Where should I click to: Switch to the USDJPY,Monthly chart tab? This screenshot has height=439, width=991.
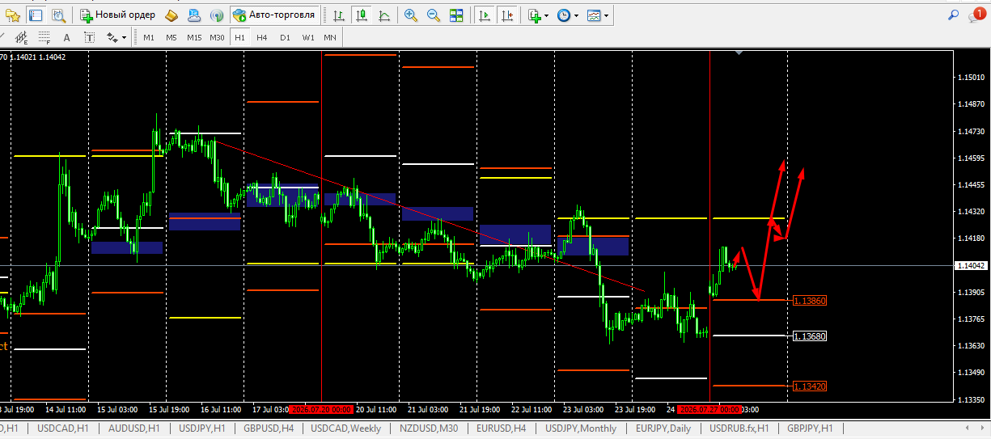pyautogui.click(x=581, y=428)
